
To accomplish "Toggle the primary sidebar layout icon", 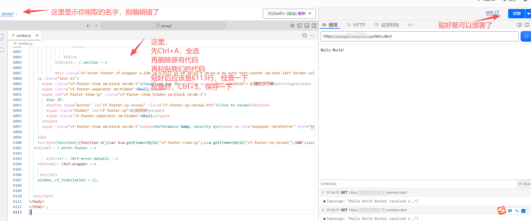I will click(299, 26).
